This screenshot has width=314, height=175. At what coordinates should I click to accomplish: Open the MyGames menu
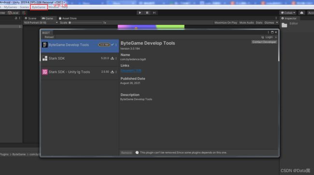point(11,7)
